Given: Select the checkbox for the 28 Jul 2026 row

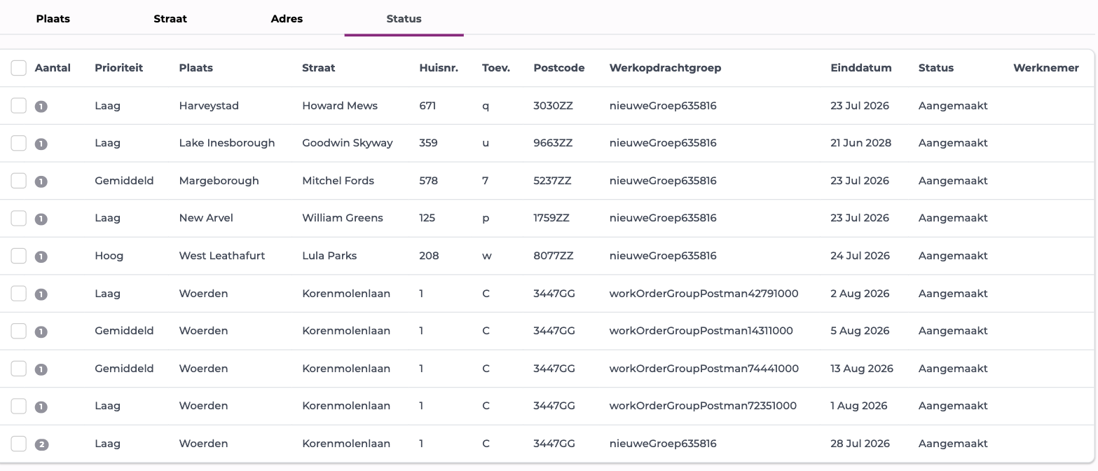Looking at the screenshot, I should click(x=19, y=444).
